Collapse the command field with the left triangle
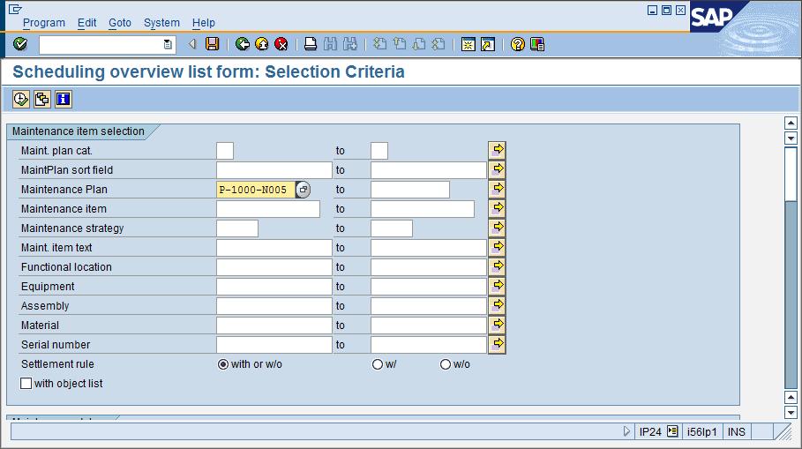 [x=192, y=44]
